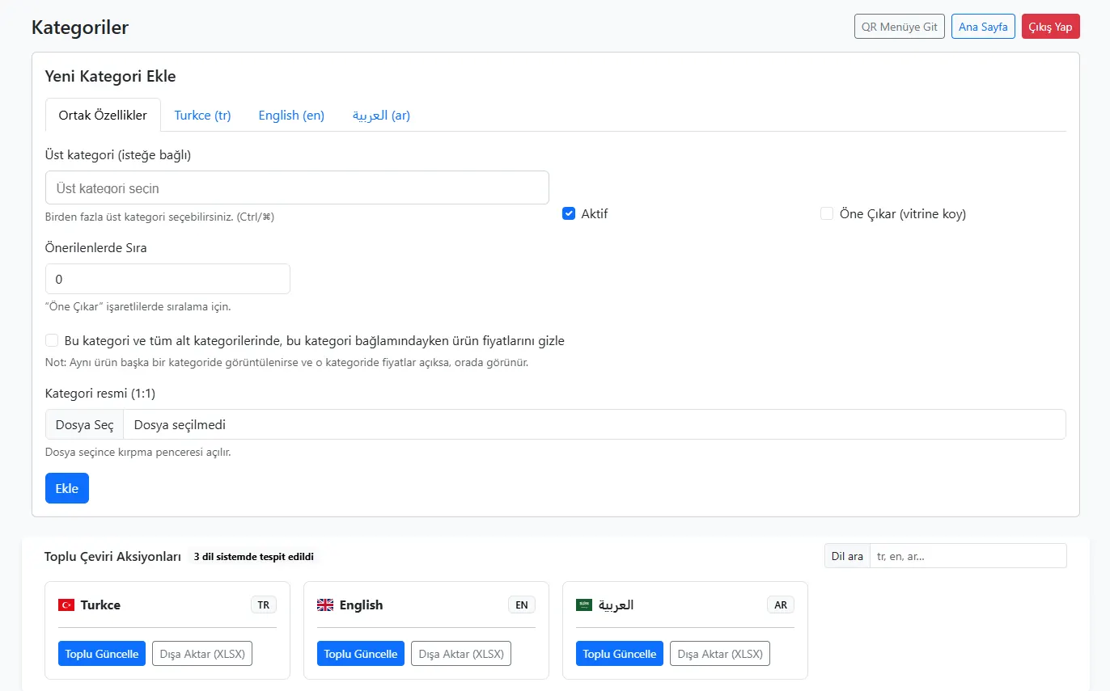Choose a file with Dosya Seç
Viewport: 1110px width, 691px height.
pos(84,424)
